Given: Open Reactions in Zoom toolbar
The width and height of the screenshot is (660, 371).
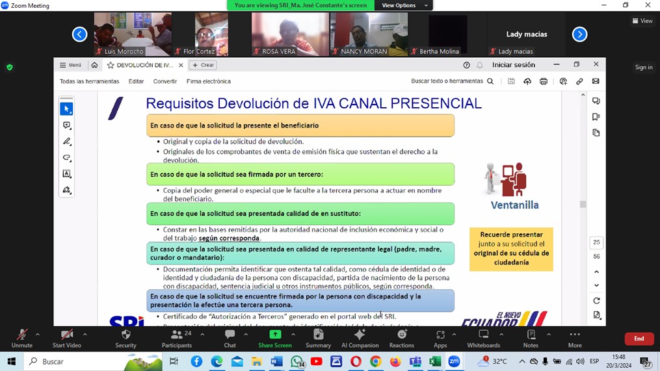Looking at the screenshot, I should pos(401,338).
